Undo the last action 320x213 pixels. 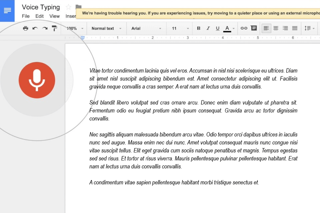coord(35,28)
